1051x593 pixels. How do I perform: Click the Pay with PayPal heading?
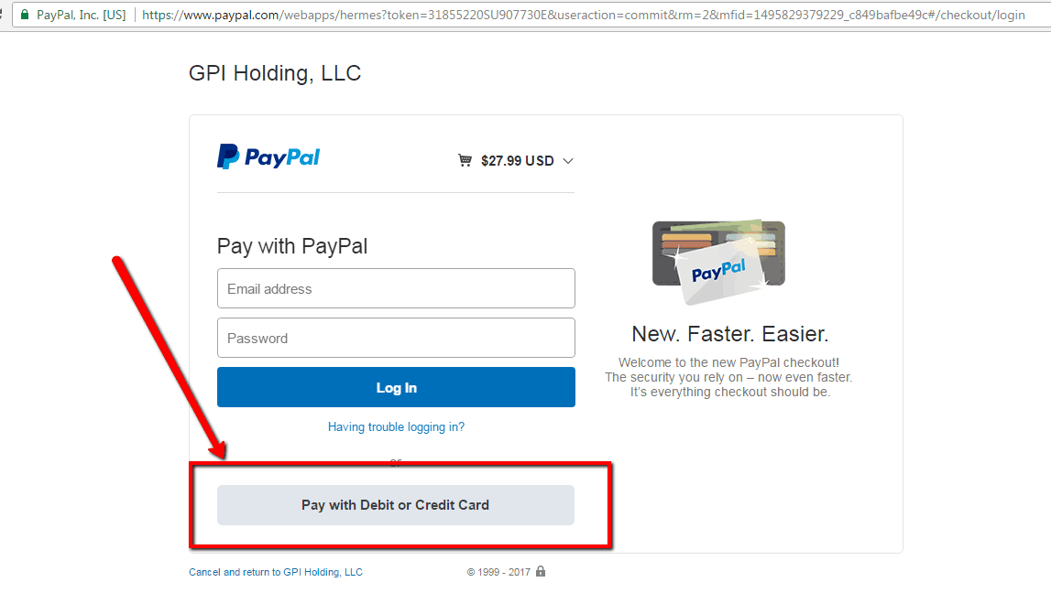292,246
